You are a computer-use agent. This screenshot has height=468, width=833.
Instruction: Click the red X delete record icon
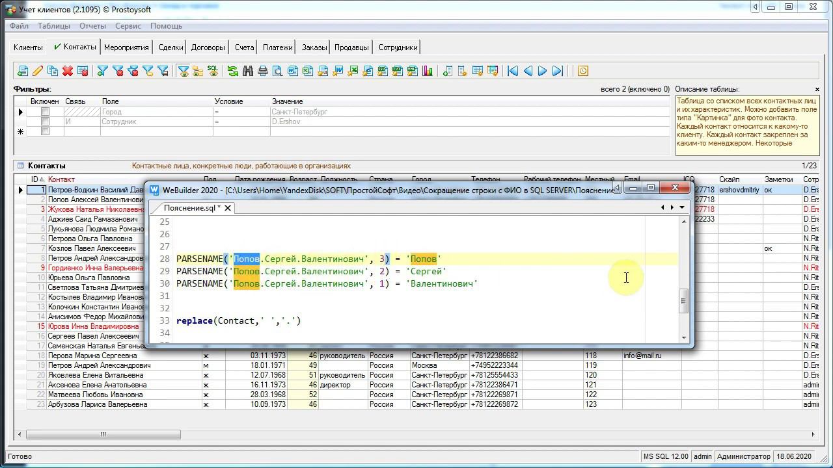point(68,71)
